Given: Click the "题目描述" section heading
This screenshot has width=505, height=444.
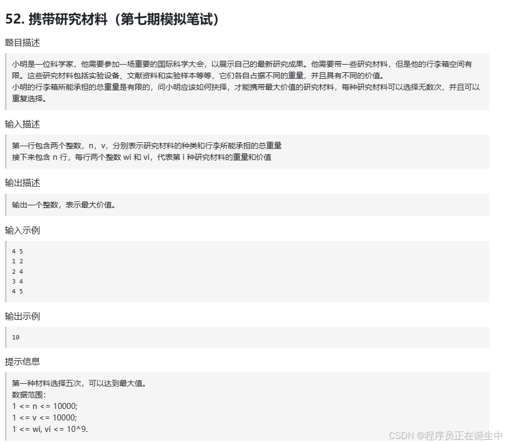Looking at the screenshot, I should pyautogui.click(x=22, y=43).
